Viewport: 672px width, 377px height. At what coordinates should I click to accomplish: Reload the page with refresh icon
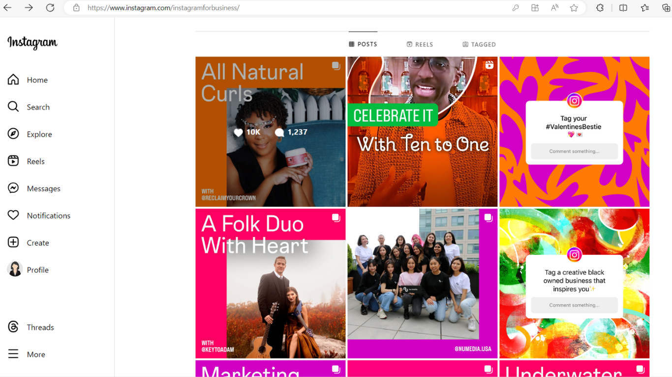(50, 8)
